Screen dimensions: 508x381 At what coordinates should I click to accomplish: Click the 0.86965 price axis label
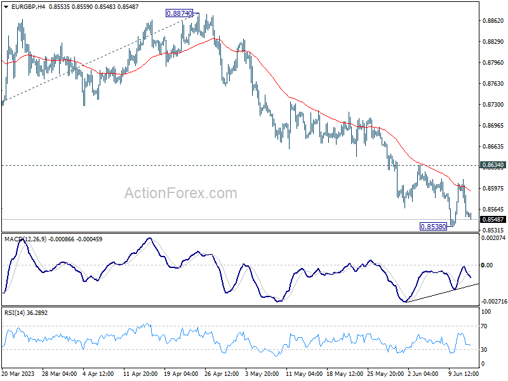click(x=493, y=125)
